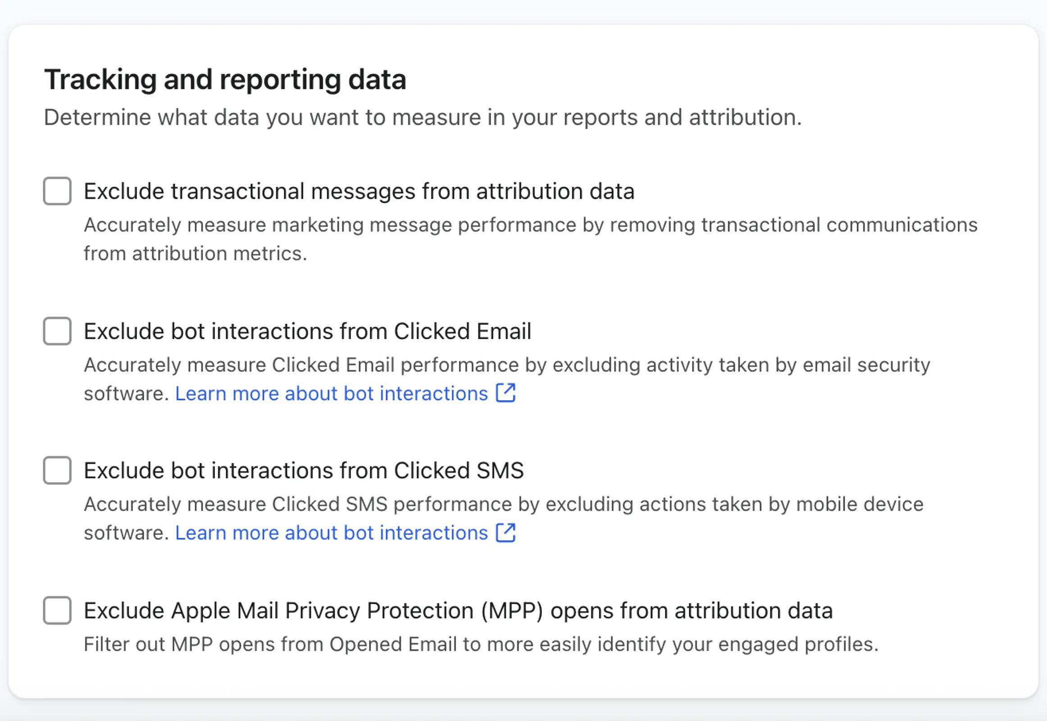Check Exclude bot interactions from Clicked SMS box
The image size is (1047, 721).
(x=57, y=470)
